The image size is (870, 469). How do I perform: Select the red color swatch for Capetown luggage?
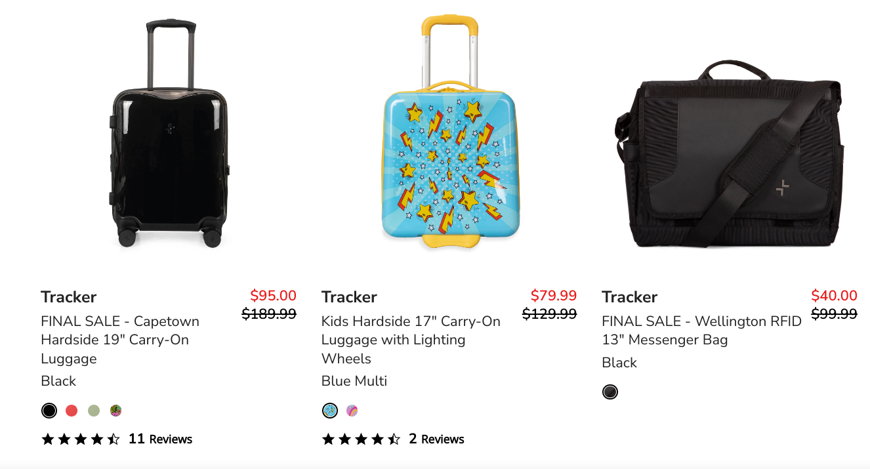pyautogui.click(x=72, y=411)
